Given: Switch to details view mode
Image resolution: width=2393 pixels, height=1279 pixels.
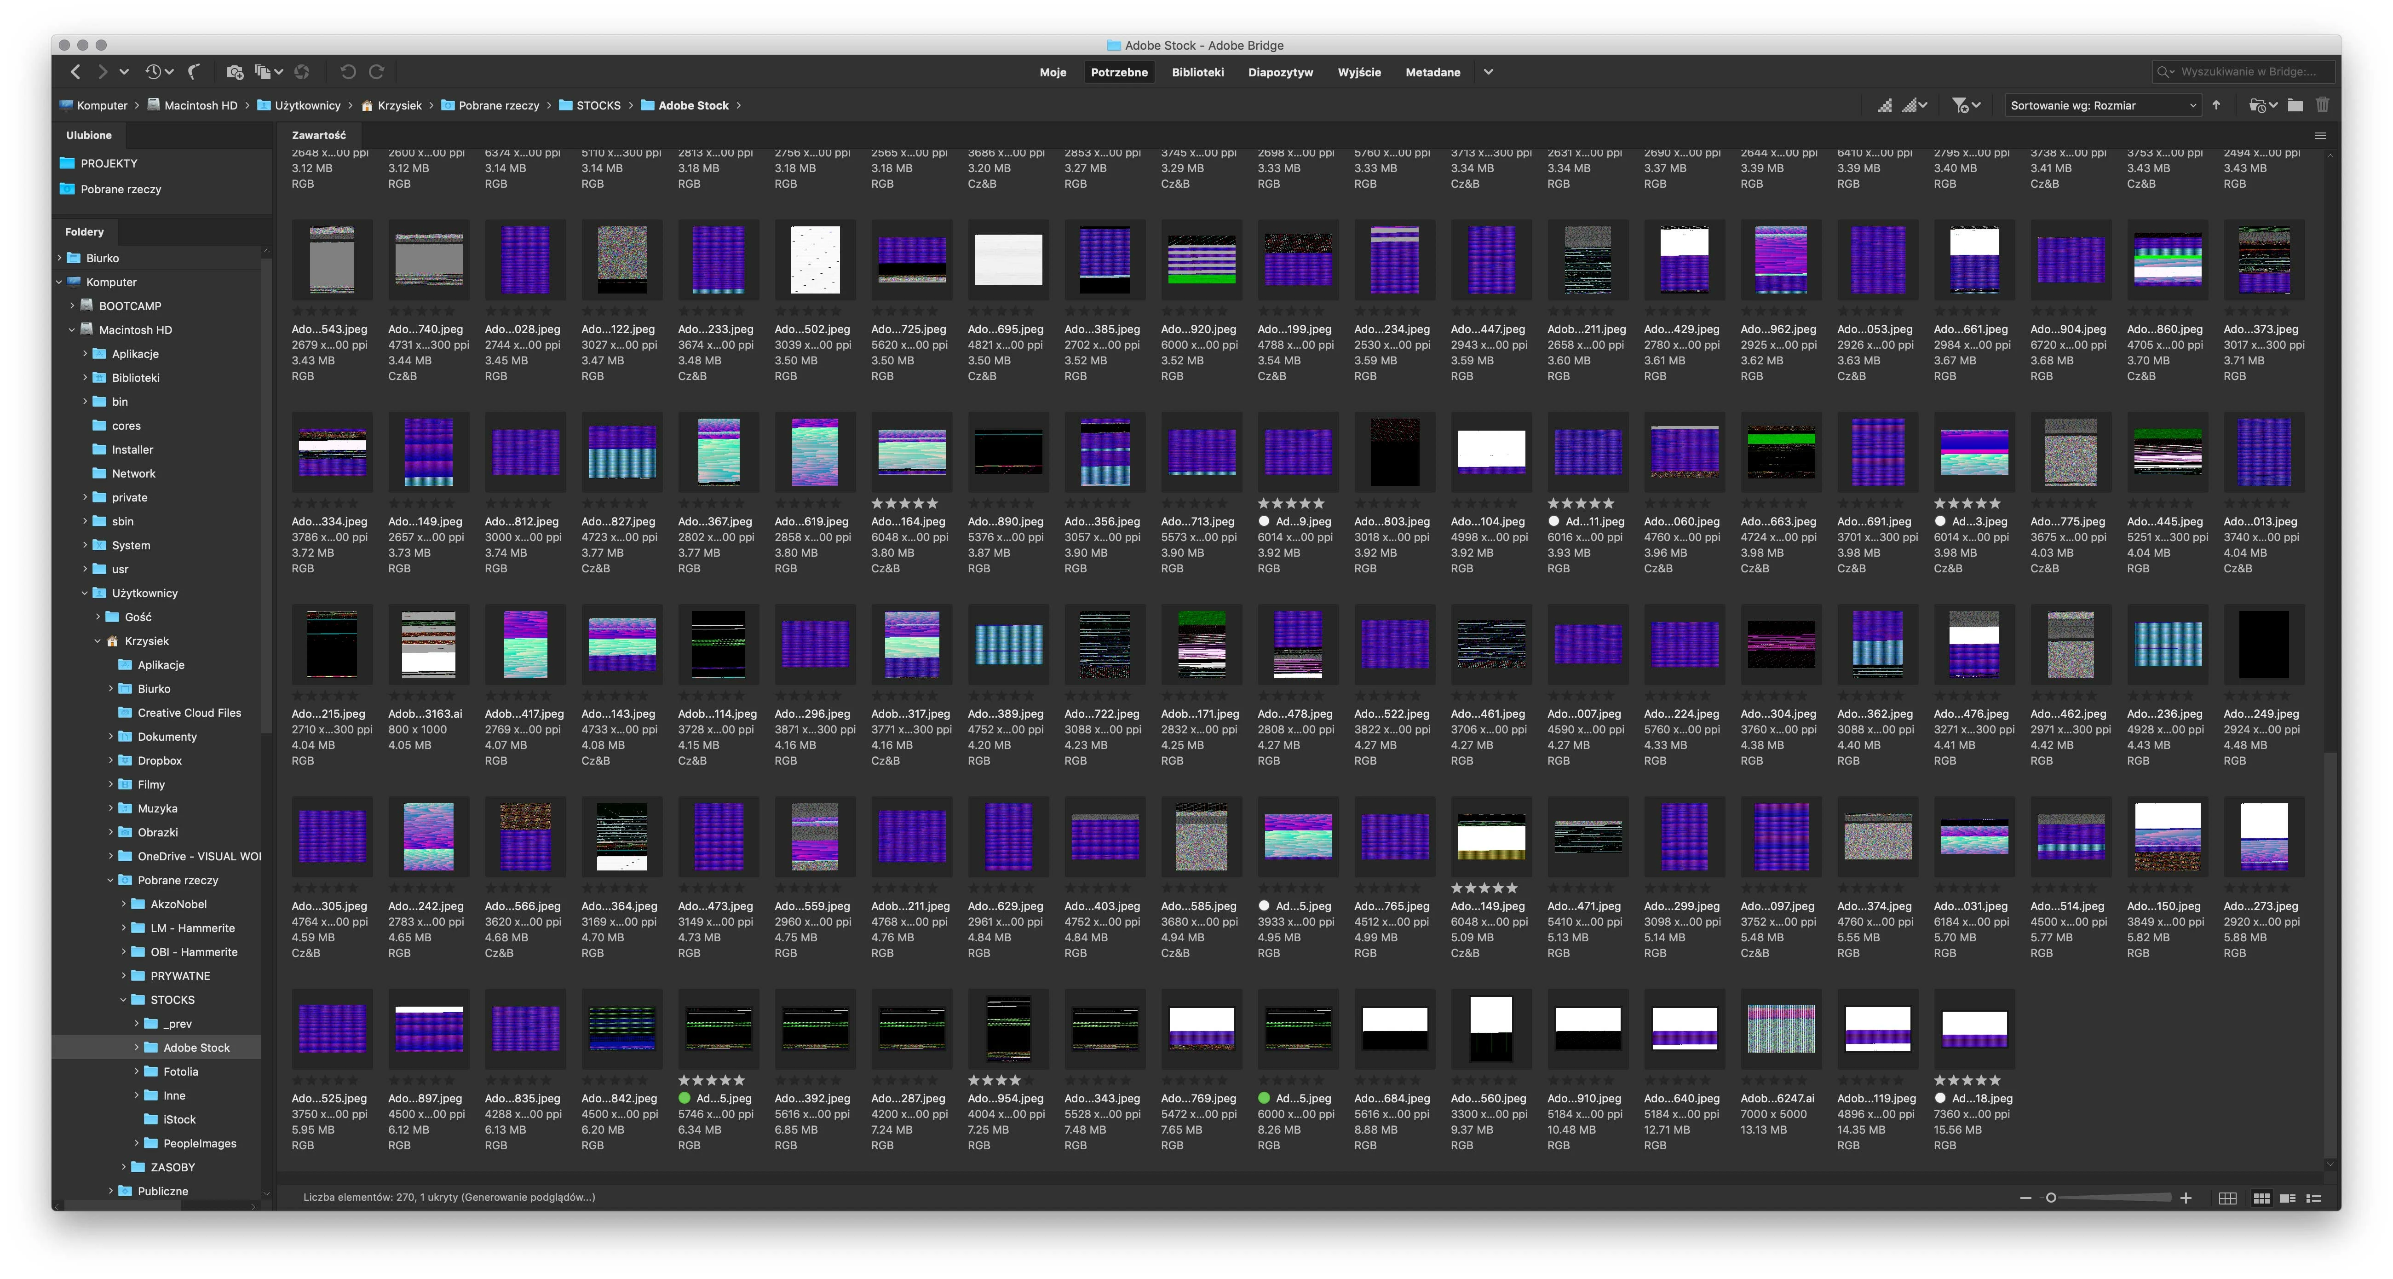Looking at the screenshot, I should pos(2288,1198).
